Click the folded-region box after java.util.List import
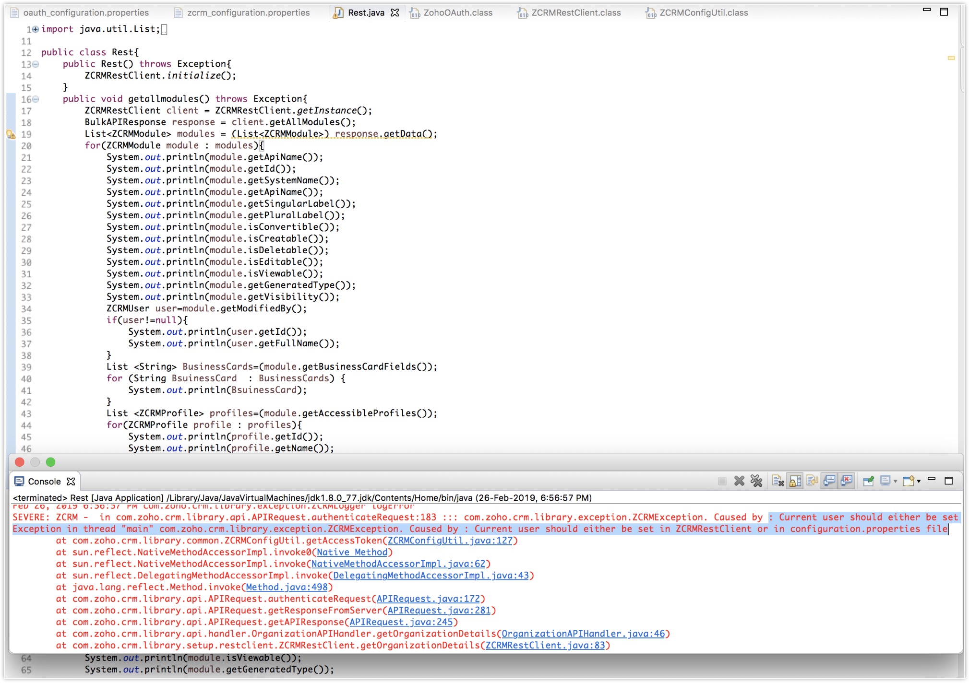 coord(164,30)
